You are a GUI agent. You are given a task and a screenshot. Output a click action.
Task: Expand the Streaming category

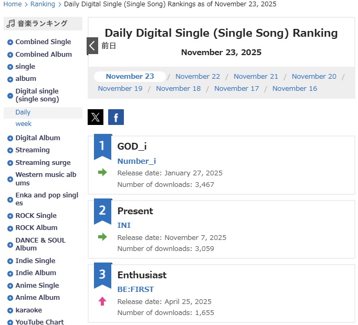click(x=10, y=151)
